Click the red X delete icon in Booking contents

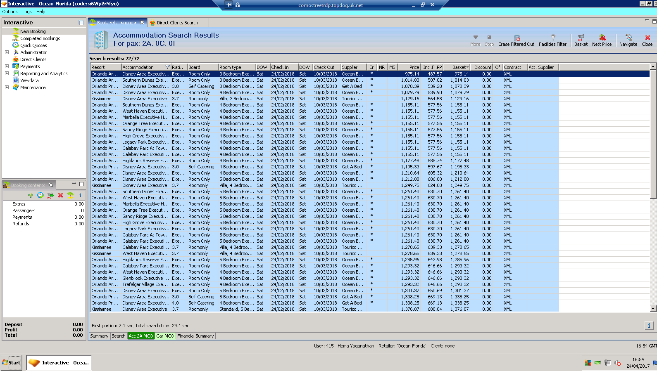(60, 195)
